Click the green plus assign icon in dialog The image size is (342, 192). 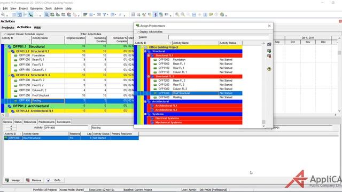point(269,51)
